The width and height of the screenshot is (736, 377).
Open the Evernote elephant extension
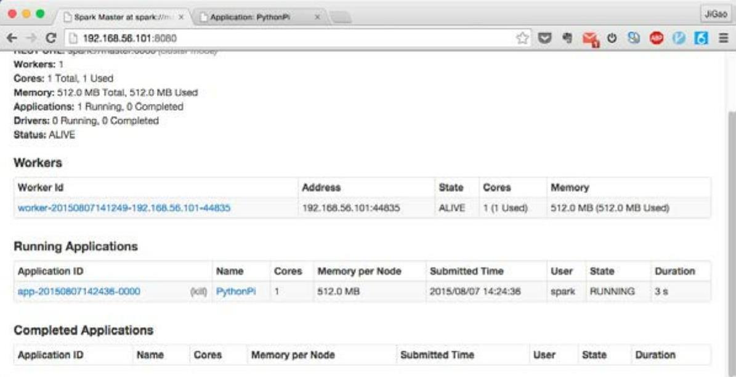click(567, 39)
